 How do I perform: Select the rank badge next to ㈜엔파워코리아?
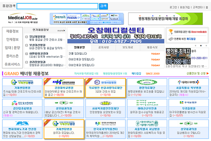(26, 54)
